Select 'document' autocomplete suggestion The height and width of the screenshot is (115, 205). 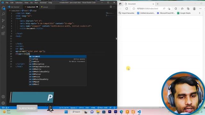58,57
